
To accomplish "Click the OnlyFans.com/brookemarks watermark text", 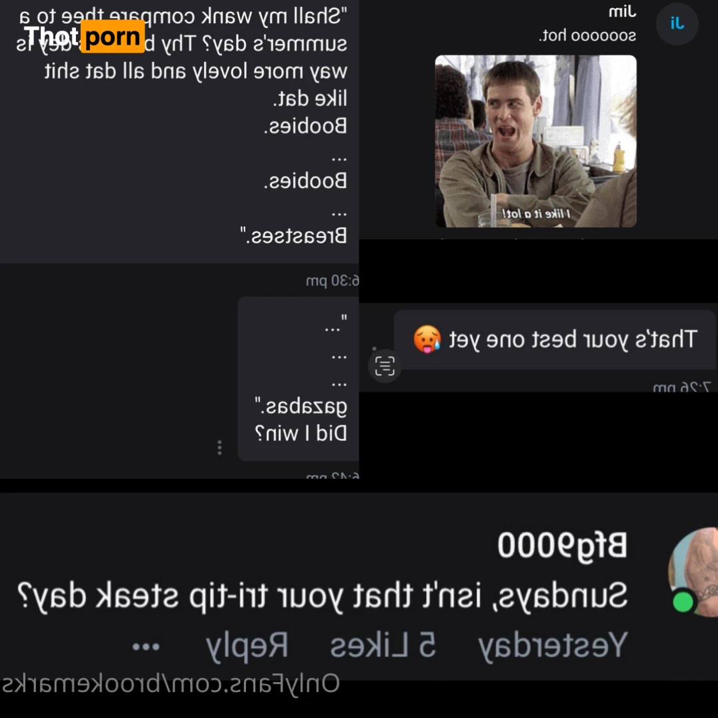I will click(x=171, y=683).
